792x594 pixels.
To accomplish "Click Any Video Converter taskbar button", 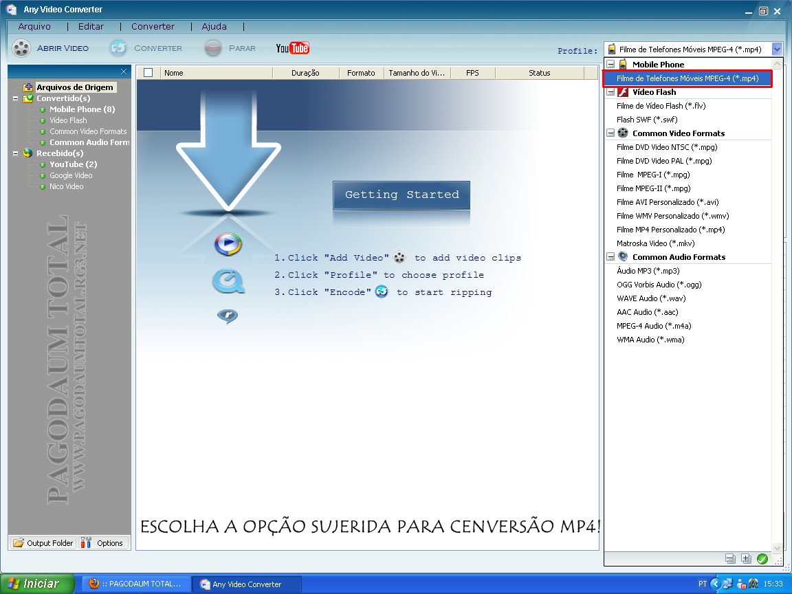I will coord(247,584).
